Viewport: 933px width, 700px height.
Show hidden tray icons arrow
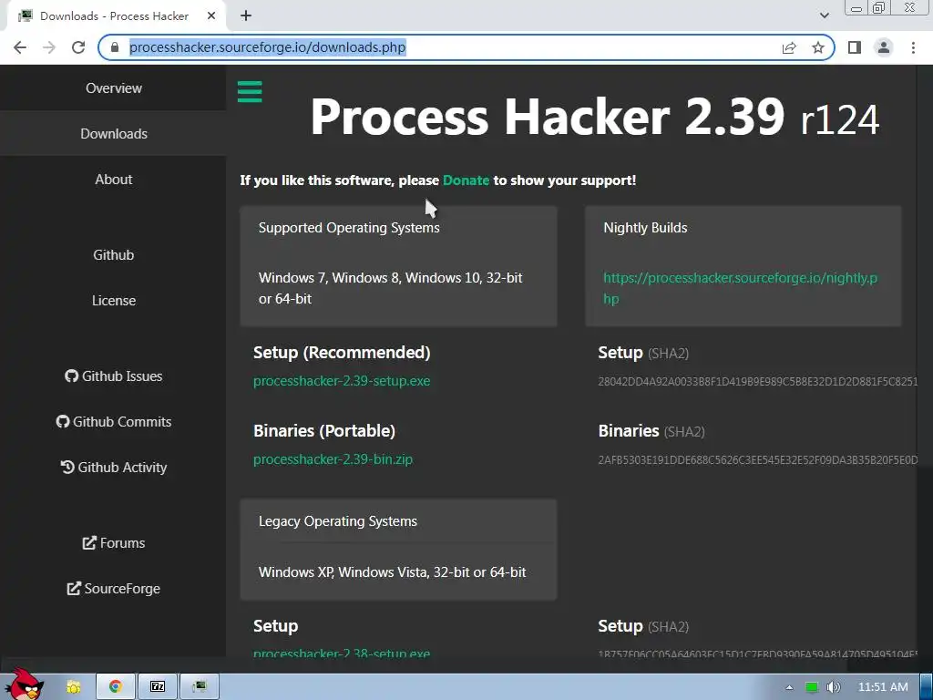click(x=790, y=687)
